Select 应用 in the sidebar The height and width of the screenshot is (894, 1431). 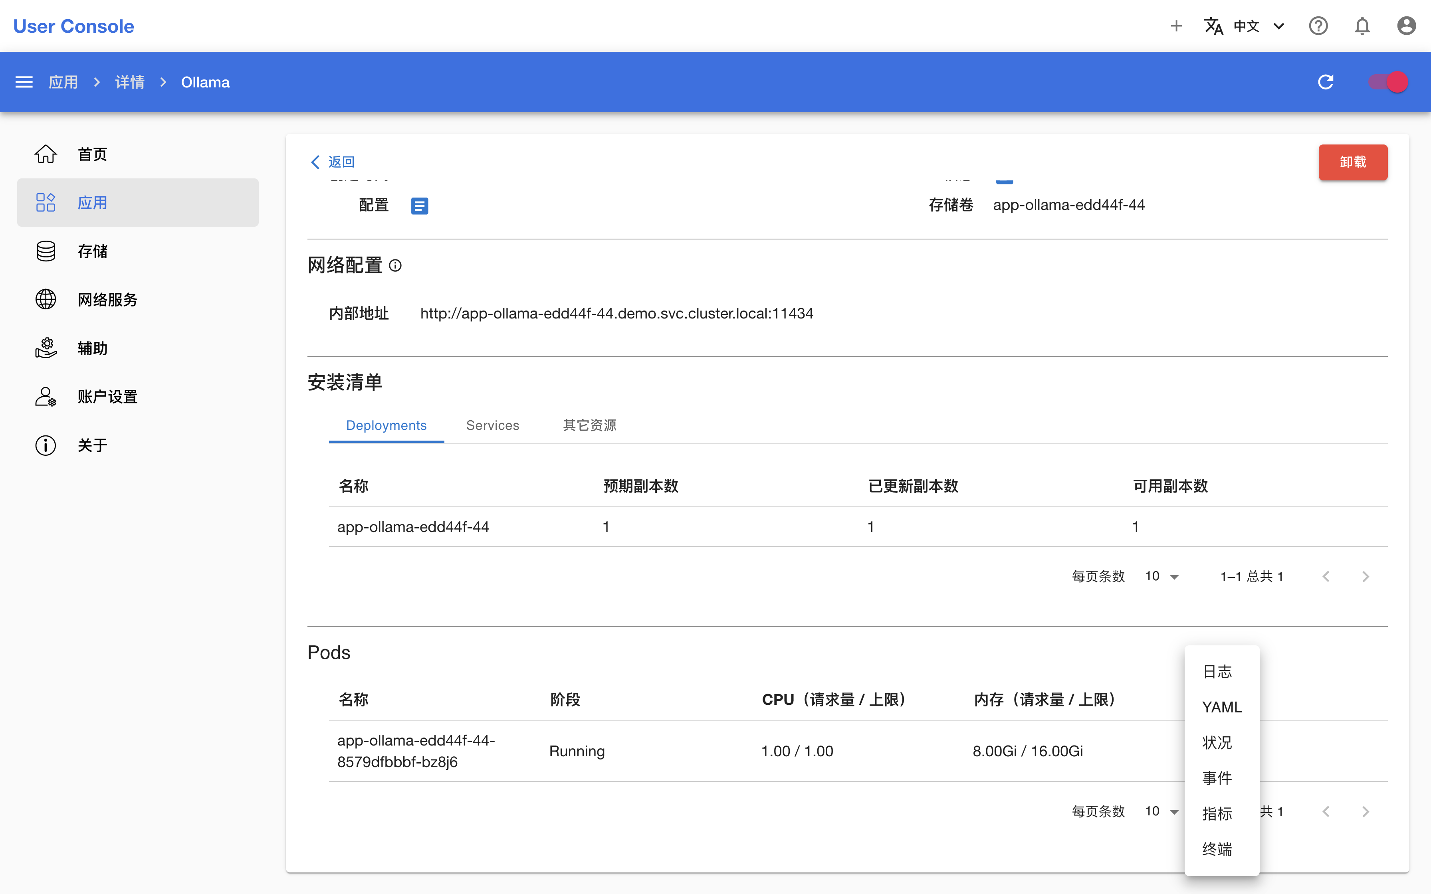coord(138,203)
